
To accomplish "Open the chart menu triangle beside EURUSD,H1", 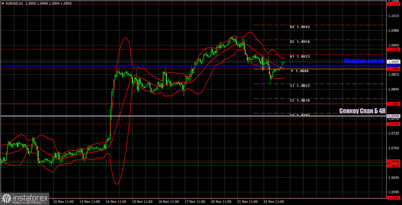I will click(3, 4).
